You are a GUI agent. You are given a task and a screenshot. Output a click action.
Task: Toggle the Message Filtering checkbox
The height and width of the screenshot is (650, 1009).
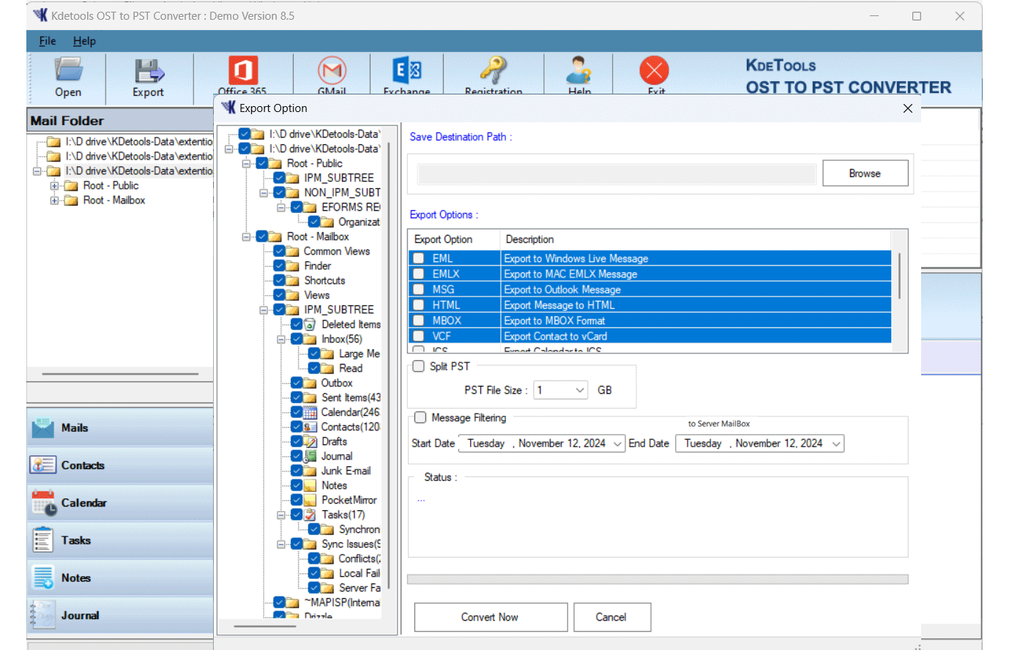point(420,418)
